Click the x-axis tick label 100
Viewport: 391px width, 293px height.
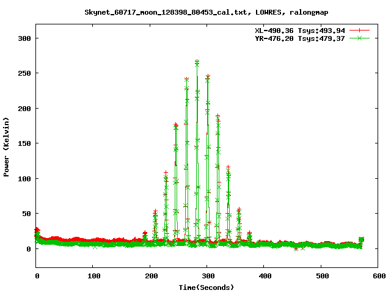pos(94,276)
